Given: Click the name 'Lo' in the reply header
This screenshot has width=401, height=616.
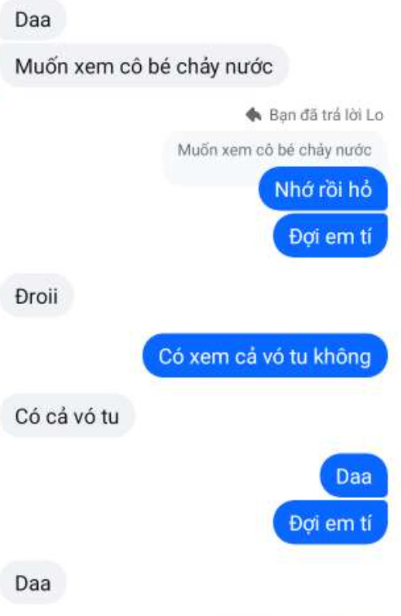Looking at the screenshot, I should (375, 115).
